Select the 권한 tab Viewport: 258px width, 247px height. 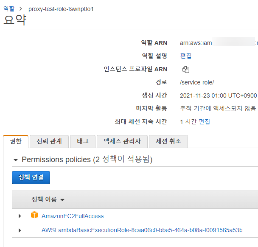click(x=16, y=141)
